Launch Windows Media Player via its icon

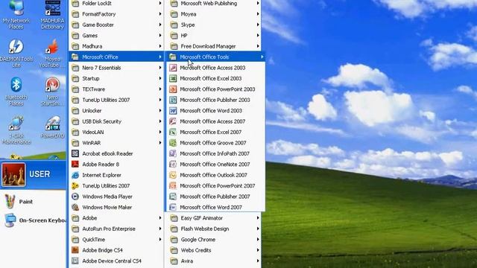pos(75,197)
